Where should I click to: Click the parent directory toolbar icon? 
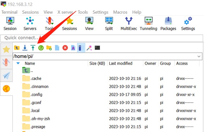[17, 48]
